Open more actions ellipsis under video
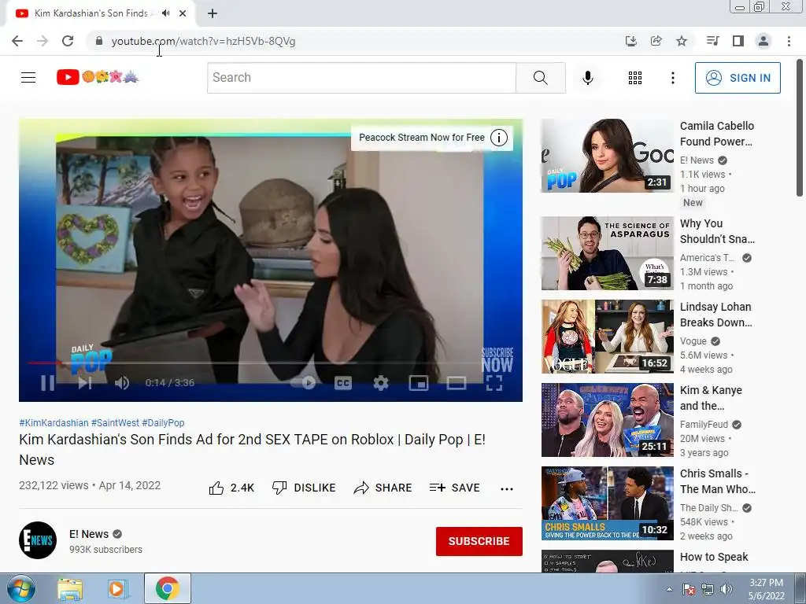806x604 pixels. click(x=507, y=488)
